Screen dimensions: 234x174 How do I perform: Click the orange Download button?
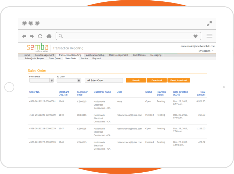click(x=156, y=80)
